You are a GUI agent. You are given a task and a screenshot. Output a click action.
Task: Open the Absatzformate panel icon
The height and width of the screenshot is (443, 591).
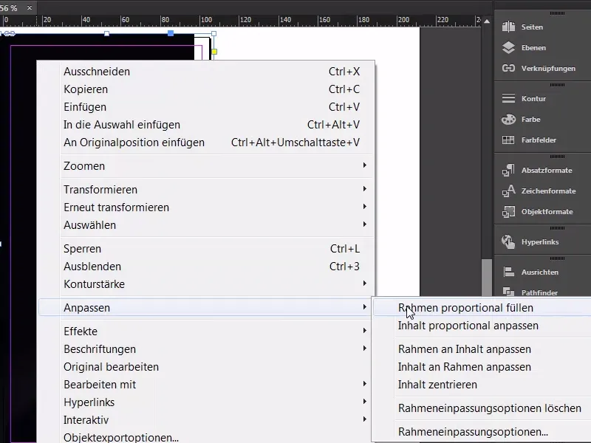[508, 171]
